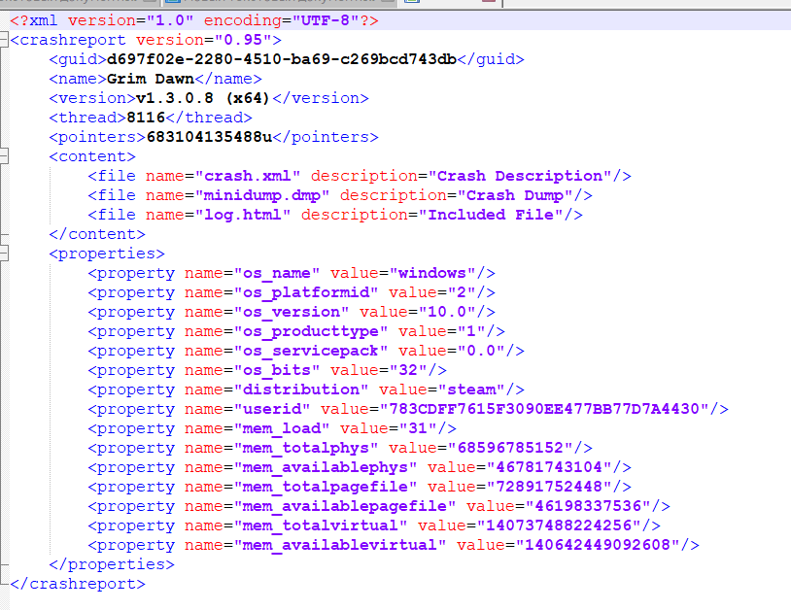This screenshot has height=610, width=791.
Task: Click the os_producttype property name
Action: coord(311,331)
